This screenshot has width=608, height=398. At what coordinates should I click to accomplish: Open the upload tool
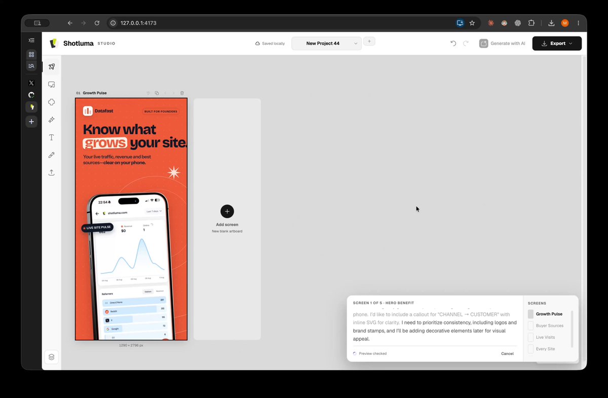tap(51, 172)
